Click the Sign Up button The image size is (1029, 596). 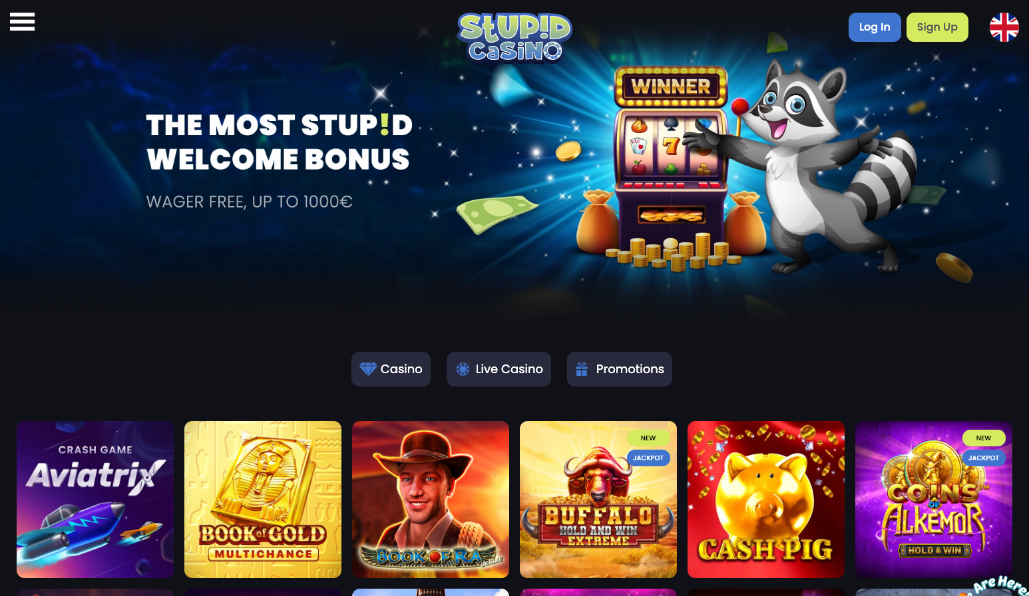(937, 27)
